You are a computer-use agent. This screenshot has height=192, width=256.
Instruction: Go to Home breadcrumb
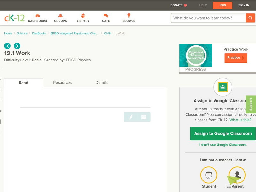8,33
